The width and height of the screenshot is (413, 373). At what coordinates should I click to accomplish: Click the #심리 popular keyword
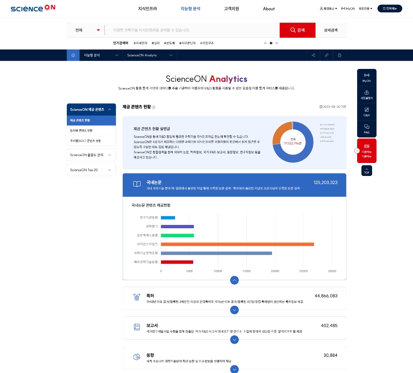click(x=155, y=43)
